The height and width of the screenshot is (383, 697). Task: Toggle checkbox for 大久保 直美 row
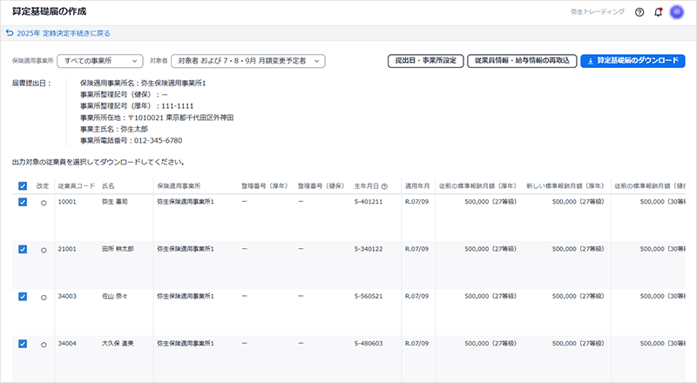tap(23, 344)
